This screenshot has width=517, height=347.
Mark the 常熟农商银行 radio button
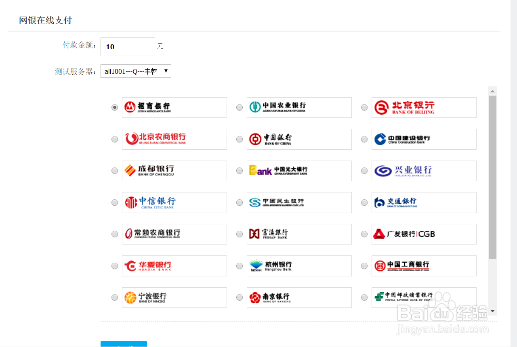click(115, 234)
